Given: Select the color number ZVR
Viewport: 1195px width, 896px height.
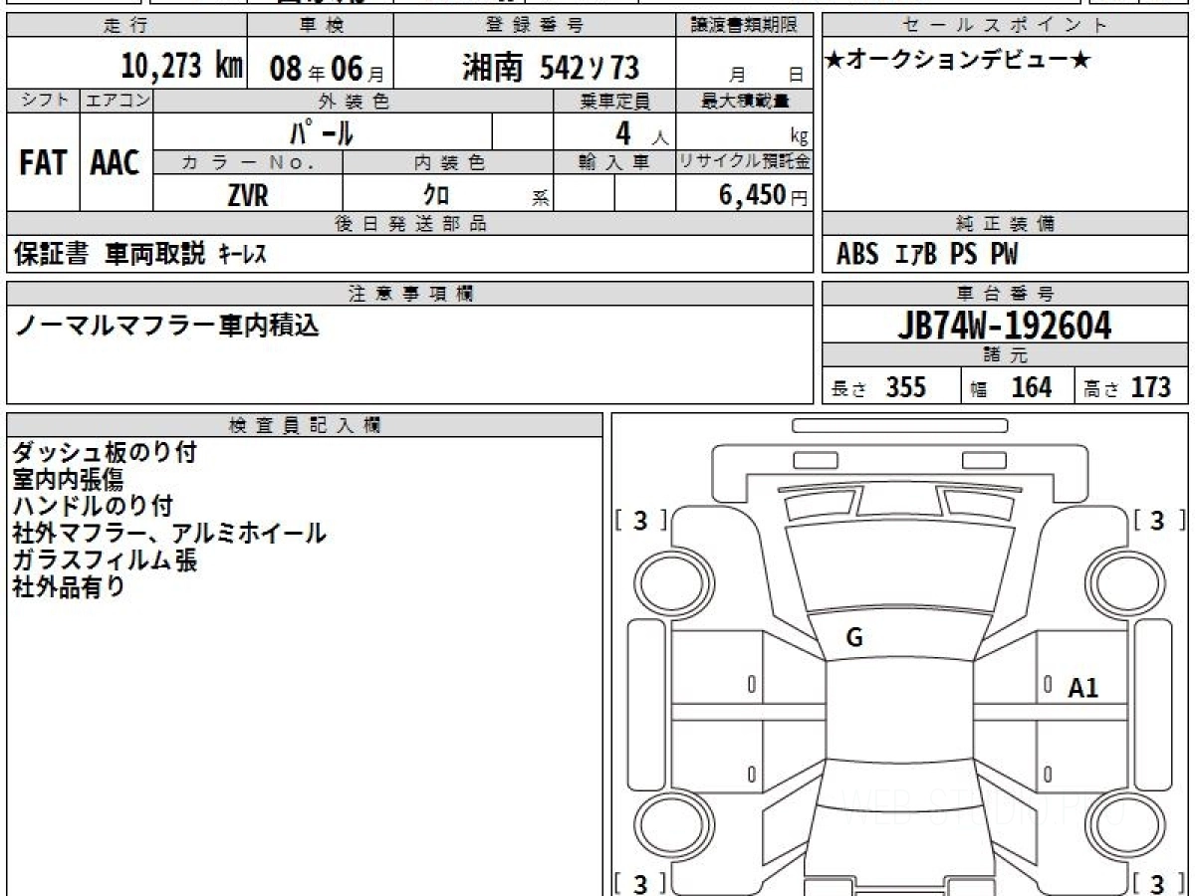Looking at the screenshot, I should coord(247,196).
